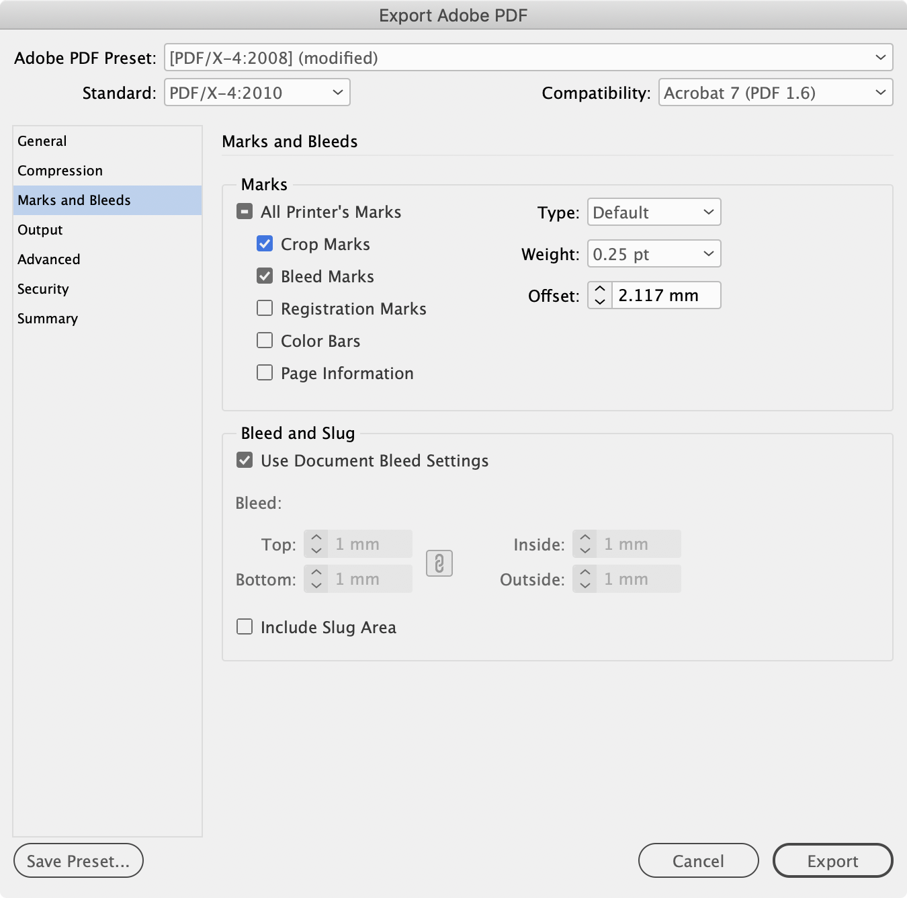
Task: Increase the Offset value with the up arrow
Action: (599, 288)
